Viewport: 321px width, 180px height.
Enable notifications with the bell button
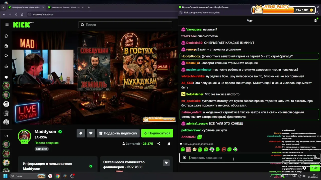pos(81,133)
